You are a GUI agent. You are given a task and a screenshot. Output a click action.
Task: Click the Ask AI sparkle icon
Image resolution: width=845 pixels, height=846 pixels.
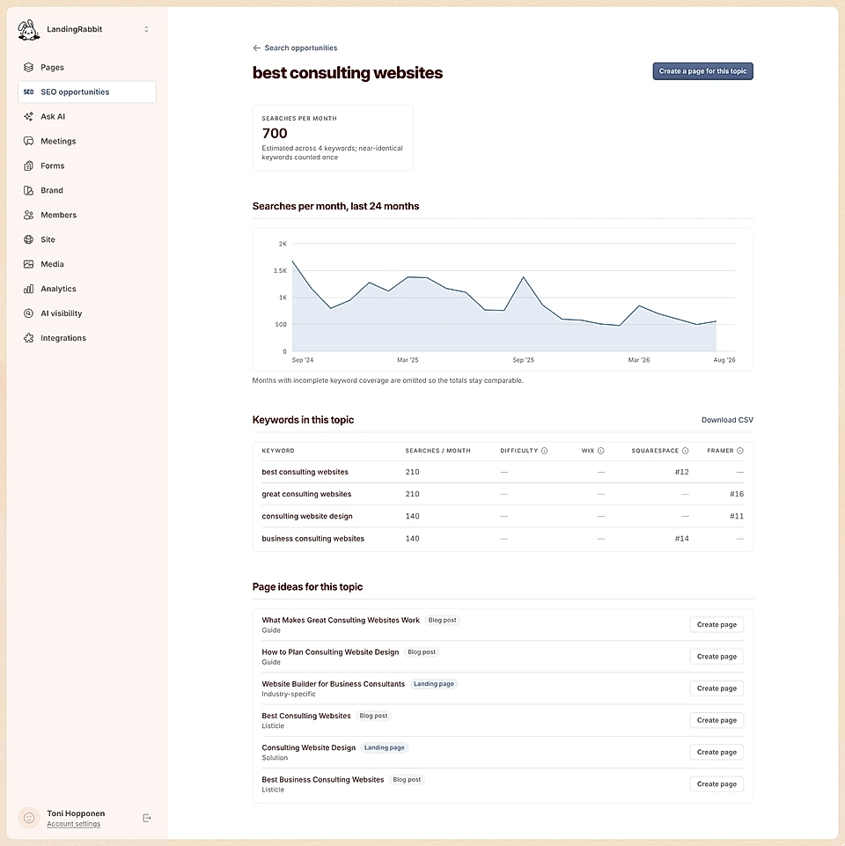pyautogui.click(x=28, y=116)
